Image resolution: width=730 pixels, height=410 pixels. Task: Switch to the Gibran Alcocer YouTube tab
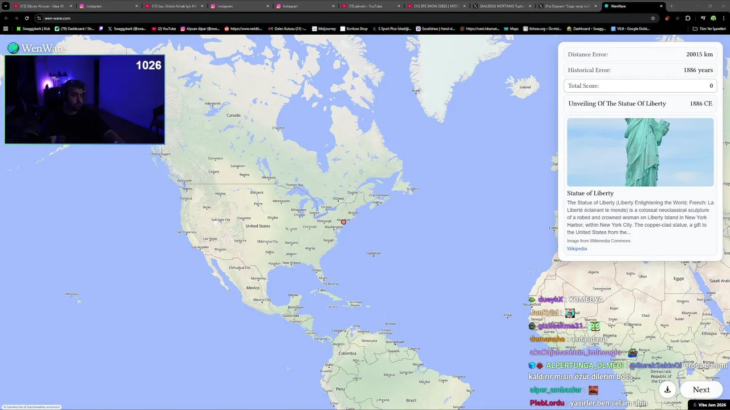(x=42, y=6)
